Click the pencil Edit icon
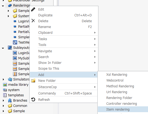The width and height of the screenshot is (148, 114). point(33,9)
